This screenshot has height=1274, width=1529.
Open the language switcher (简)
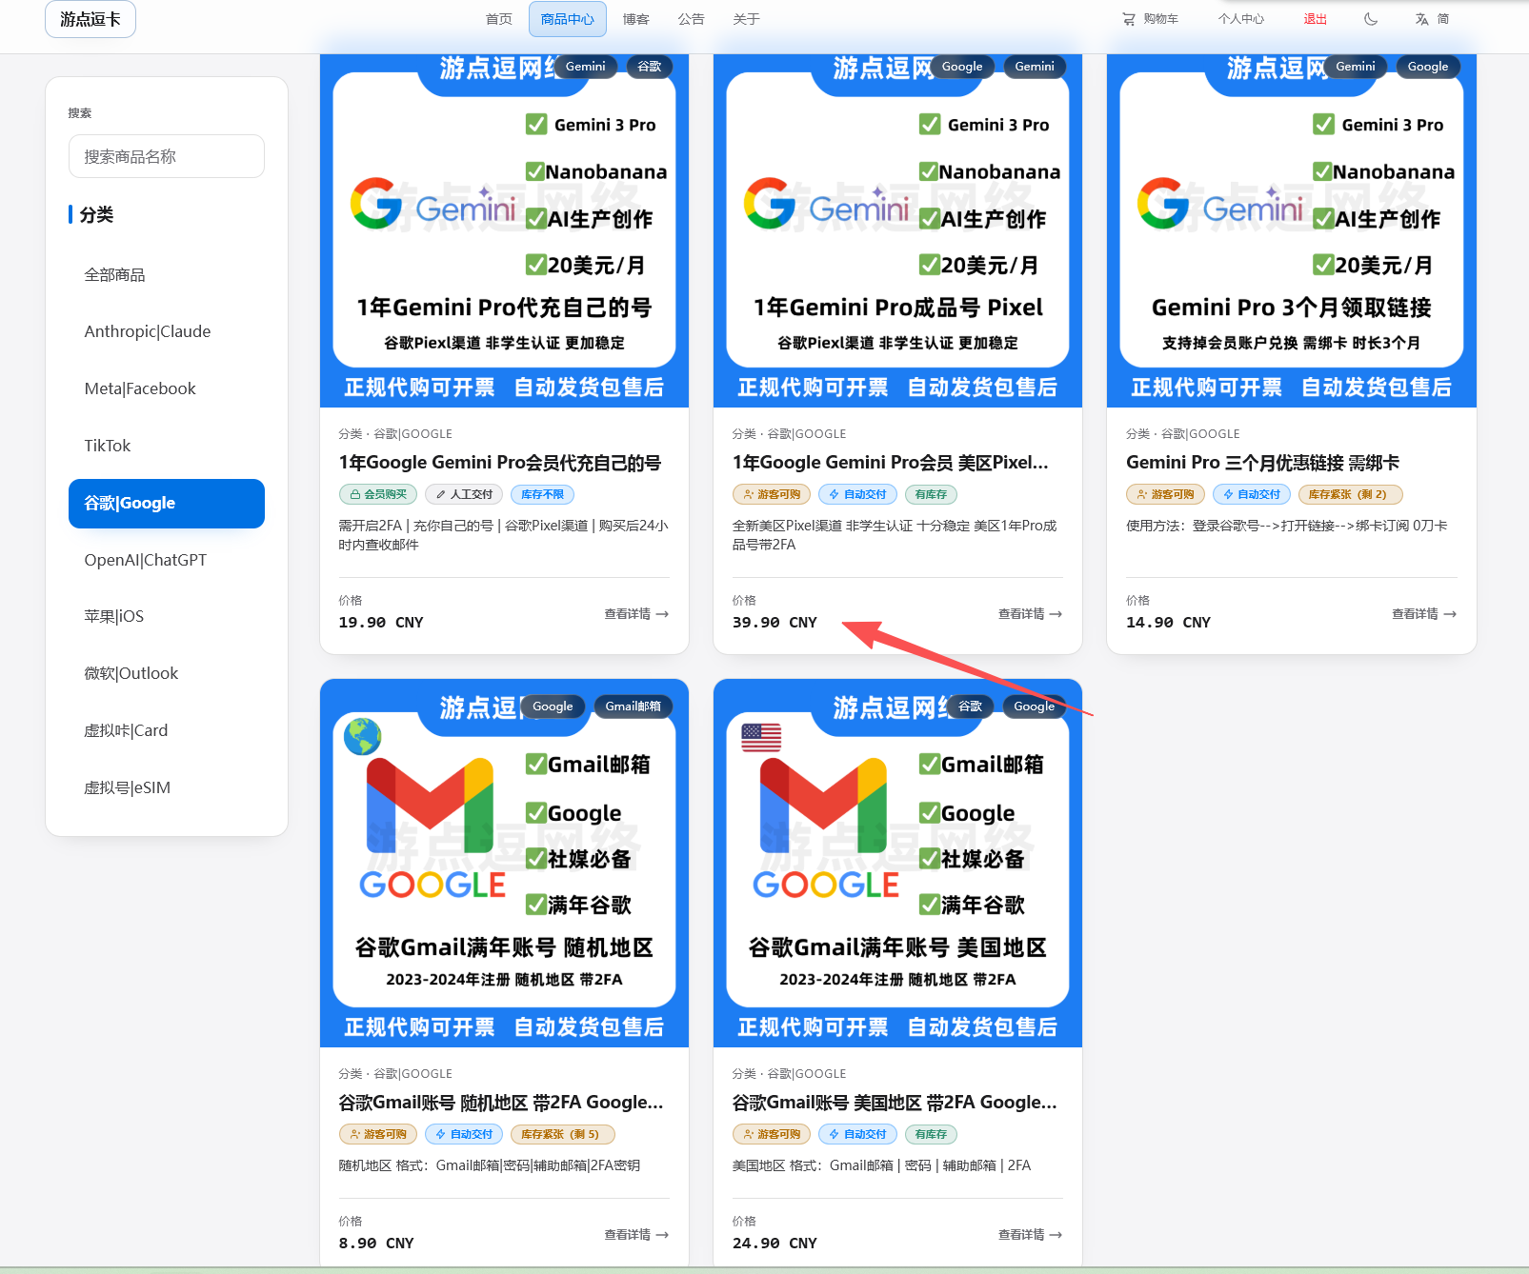1432,19
